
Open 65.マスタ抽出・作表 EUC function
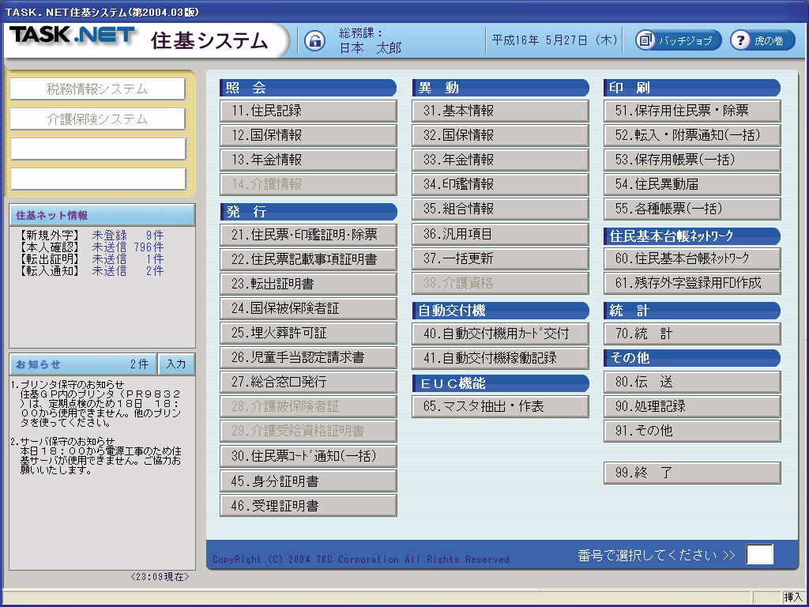click(500, 407)
